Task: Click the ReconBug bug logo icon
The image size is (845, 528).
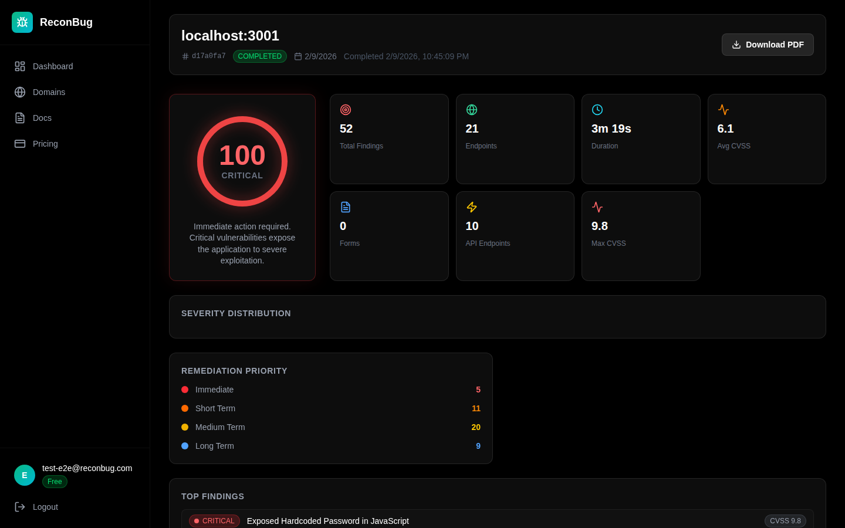Action: [x=22, y=22]
